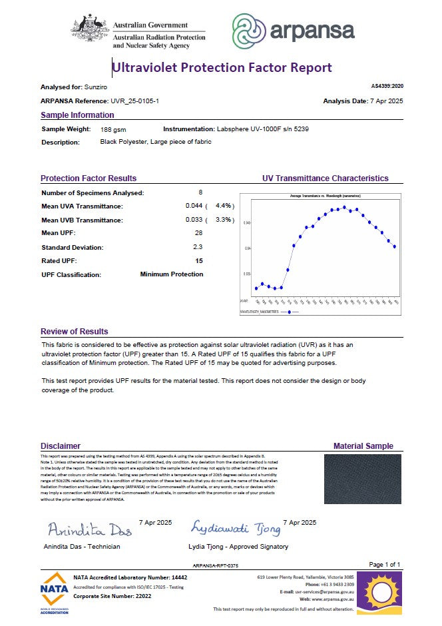The height and width of the screenshot is (626, 442).
Task: Select the Rated UPF value 15
Action: pos(199,260)
